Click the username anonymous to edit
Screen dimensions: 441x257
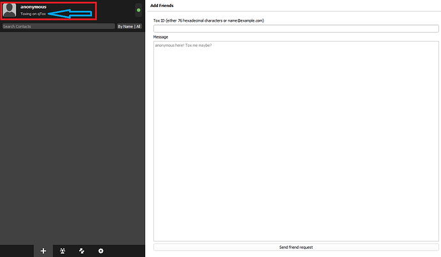coord(33,6)
